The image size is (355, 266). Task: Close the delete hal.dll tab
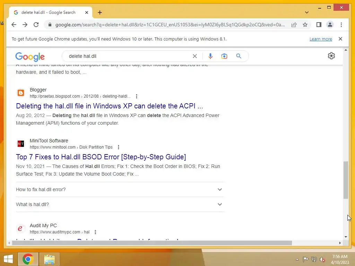coord(86,12)
